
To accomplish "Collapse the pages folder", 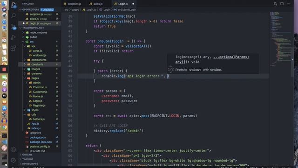I will (35, 78).
